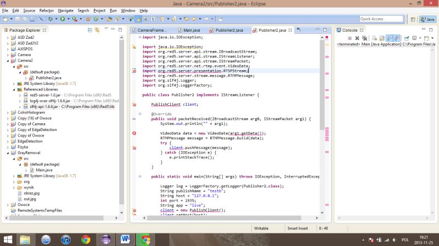The image size is (439, 246).
Task: Click the Quick Access search field
Action: coord(381,19)
